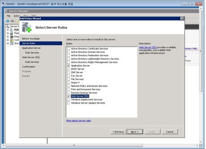Check the DNS Server role
The height and width of the screenshot is (149, 206).
point(69,72)
